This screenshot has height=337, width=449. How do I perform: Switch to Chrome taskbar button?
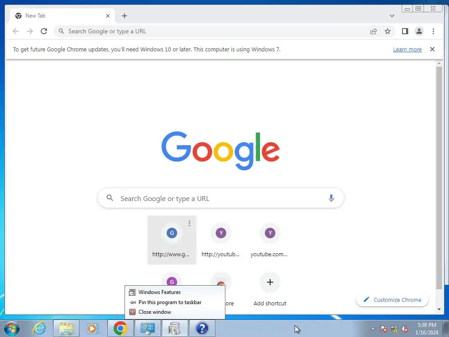click(120, 328)
